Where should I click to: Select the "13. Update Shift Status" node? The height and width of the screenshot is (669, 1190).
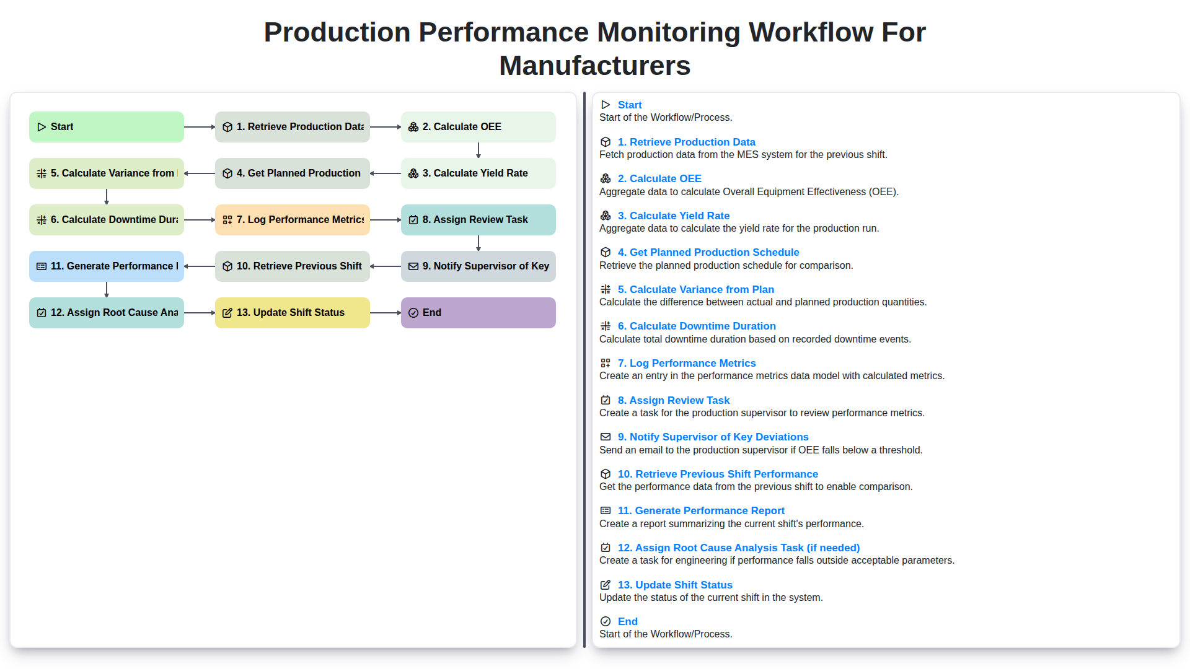pyautogui.click(x=292, y=312)
